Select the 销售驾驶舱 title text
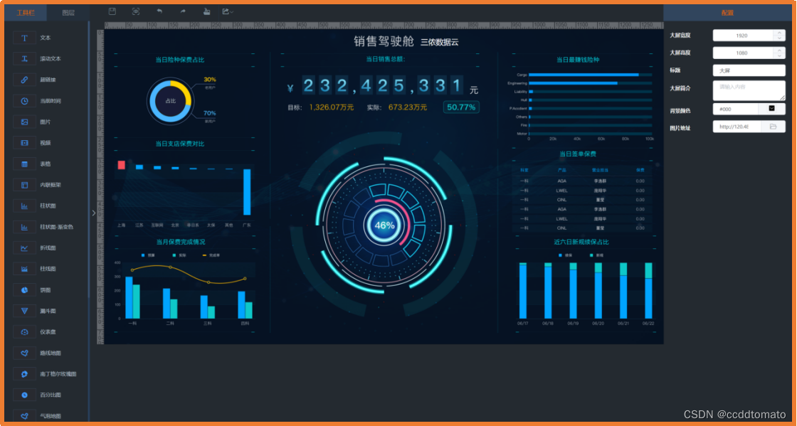Image resolution: width=797 pixels, height=426 pixels. [x=384, y=42]
